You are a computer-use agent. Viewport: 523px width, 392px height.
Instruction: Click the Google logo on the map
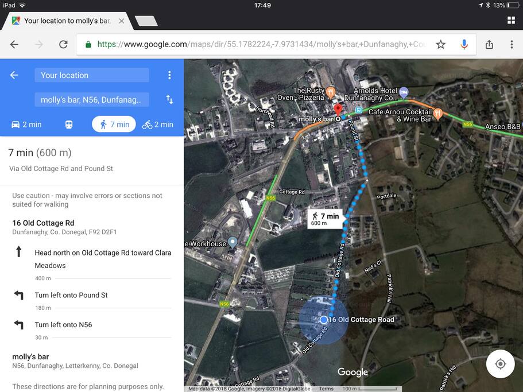point(352,372)
